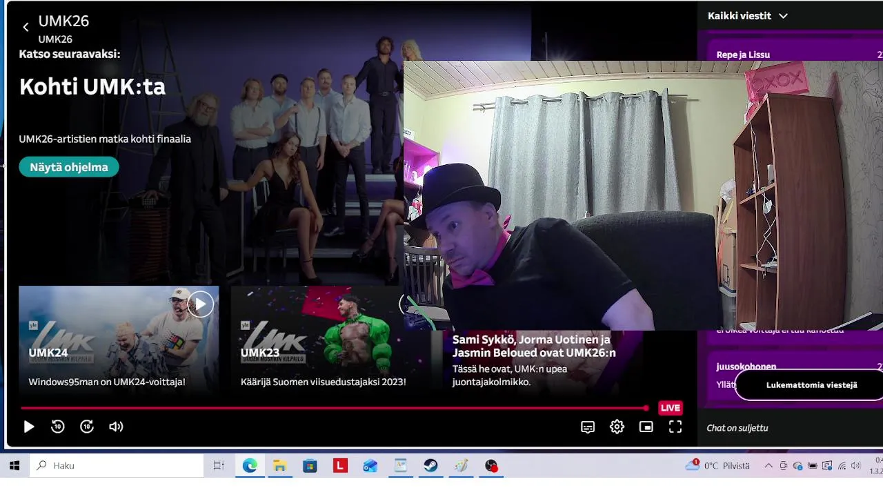This screenshot has height=497, width=883.
Task: Open the UMK24 Windows95man thumbnail
Action: [x=119, y=340]
